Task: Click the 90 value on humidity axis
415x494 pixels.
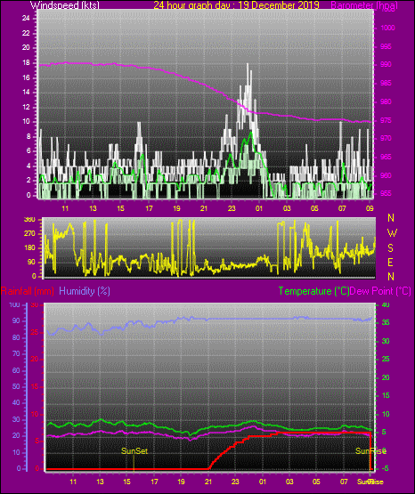Action: pos(16,320)
